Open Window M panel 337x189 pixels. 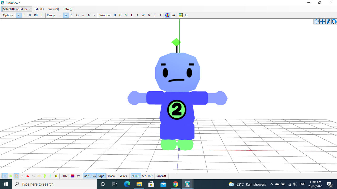click(126, 15)
